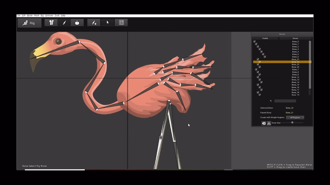Open the All Regions dropdown

click(x=295, y=117)
